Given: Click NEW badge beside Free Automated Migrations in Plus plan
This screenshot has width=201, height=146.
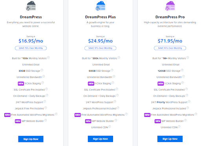Looking at the screenshot, I should click(x=78, y=115).
